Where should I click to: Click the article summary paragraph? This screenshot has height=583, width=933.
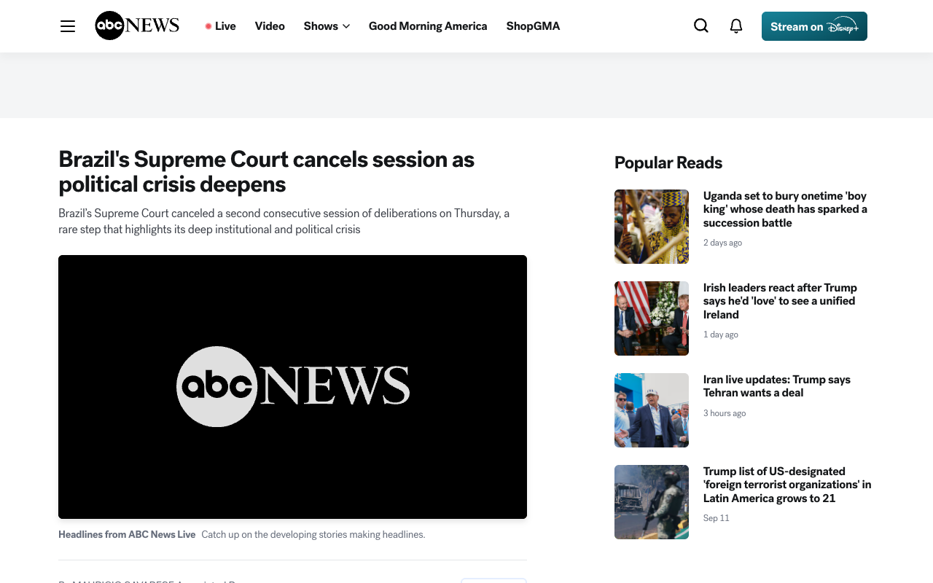point(284,222)
